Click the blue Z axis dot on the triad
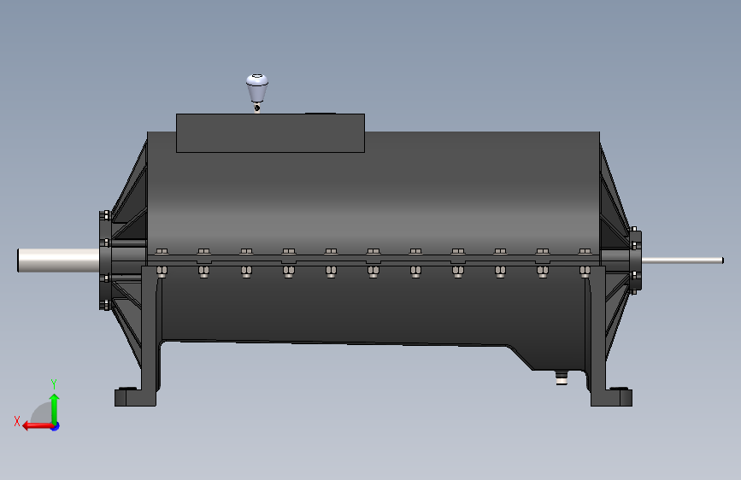Viewport: 741px width, 480px height. [x=56, y=426]
